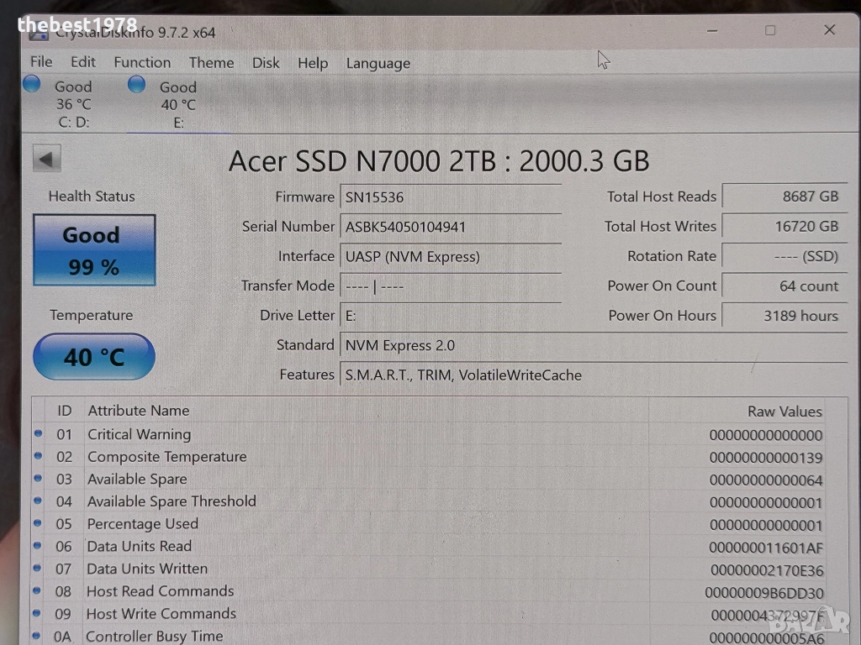Click the Raw Values column header
The width and height of the screenshot is (861, 645).
pos(784,412)
